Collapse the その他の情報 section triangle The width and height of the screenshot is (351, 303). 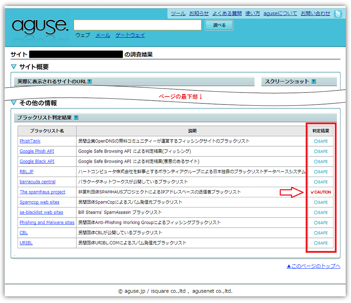(x=14, y=103)
